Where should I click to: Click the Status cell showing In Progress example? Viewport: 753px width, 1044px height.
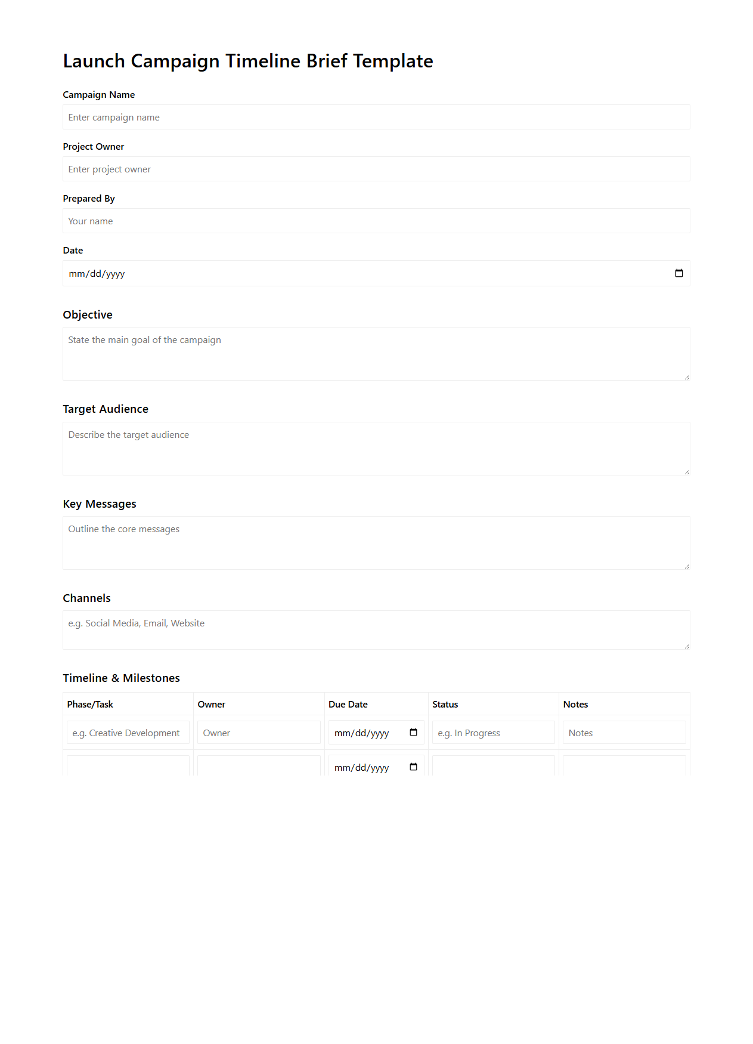[493, 732]
